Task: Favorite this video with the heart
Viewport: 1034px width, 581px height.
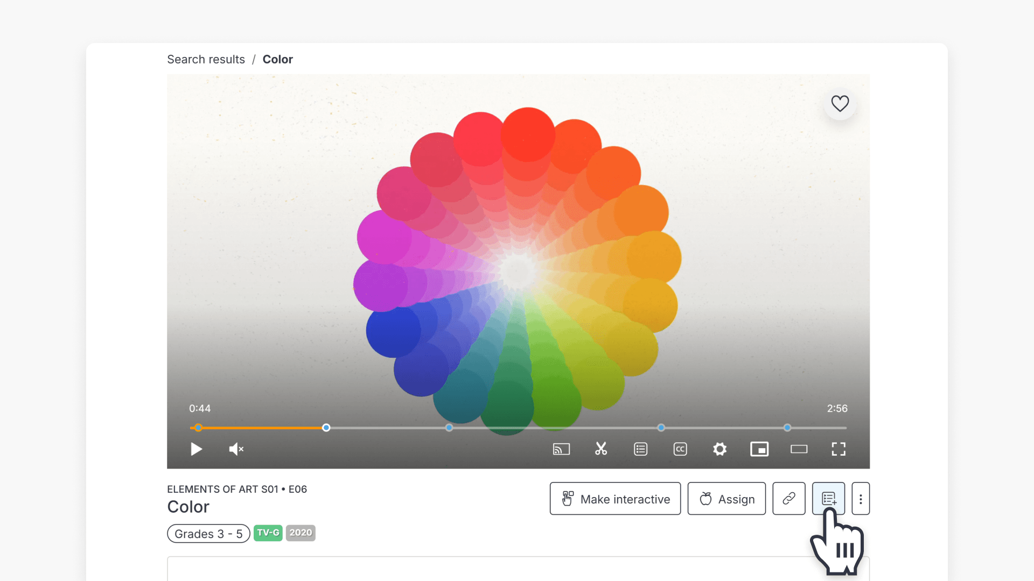Action: click(840, 104)
